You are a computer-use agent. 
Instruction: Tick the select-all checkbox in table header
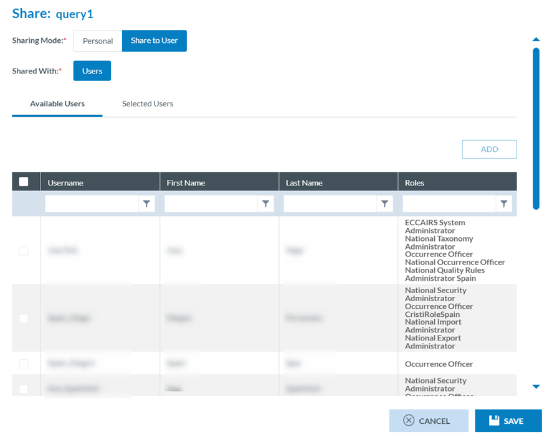(24, 182)
